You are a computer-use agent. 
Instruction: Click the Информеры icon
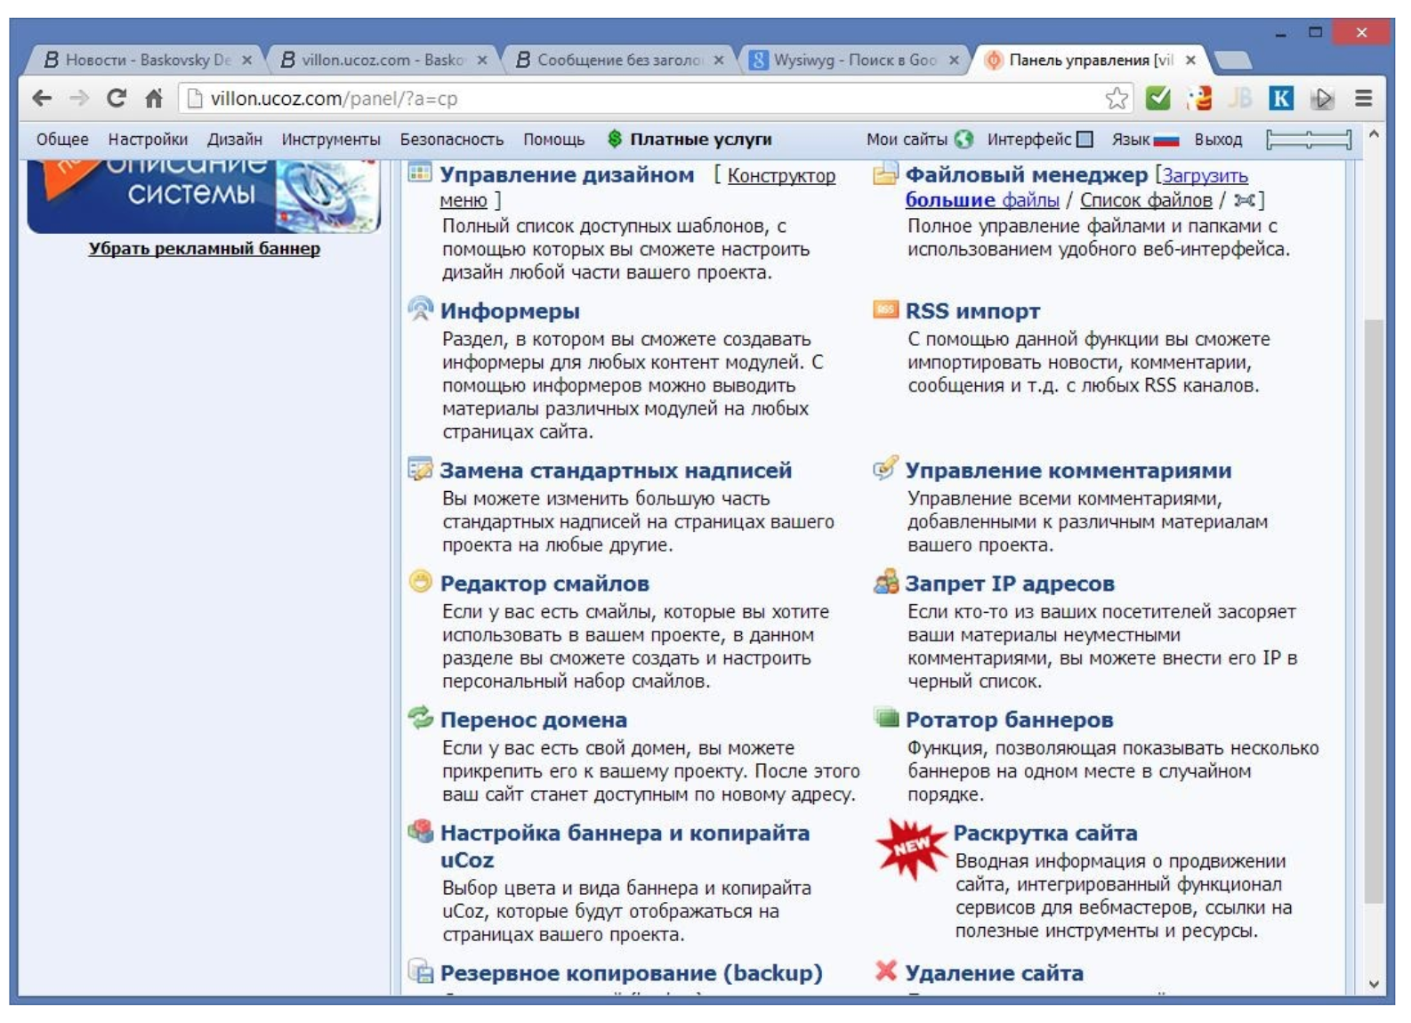pos(420,309)
